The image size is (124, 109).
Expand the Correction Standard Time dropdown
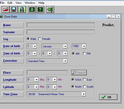tap(65, 61)
